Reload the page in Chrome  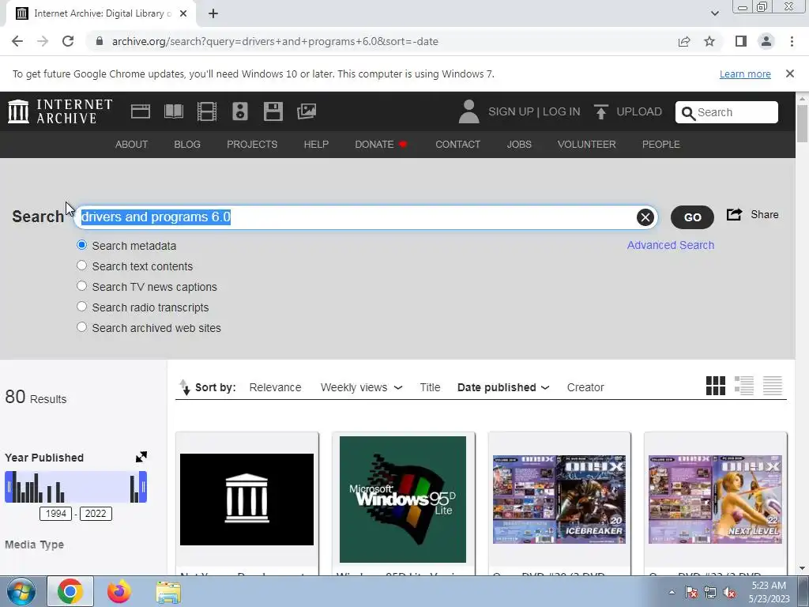pyautogui.click(x=68, y=41)
